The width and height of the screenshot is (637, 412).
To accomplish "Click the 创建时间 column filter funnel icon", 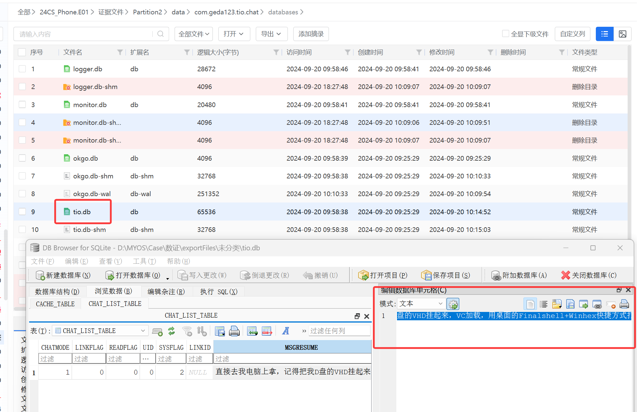I will tap(419, 52).
